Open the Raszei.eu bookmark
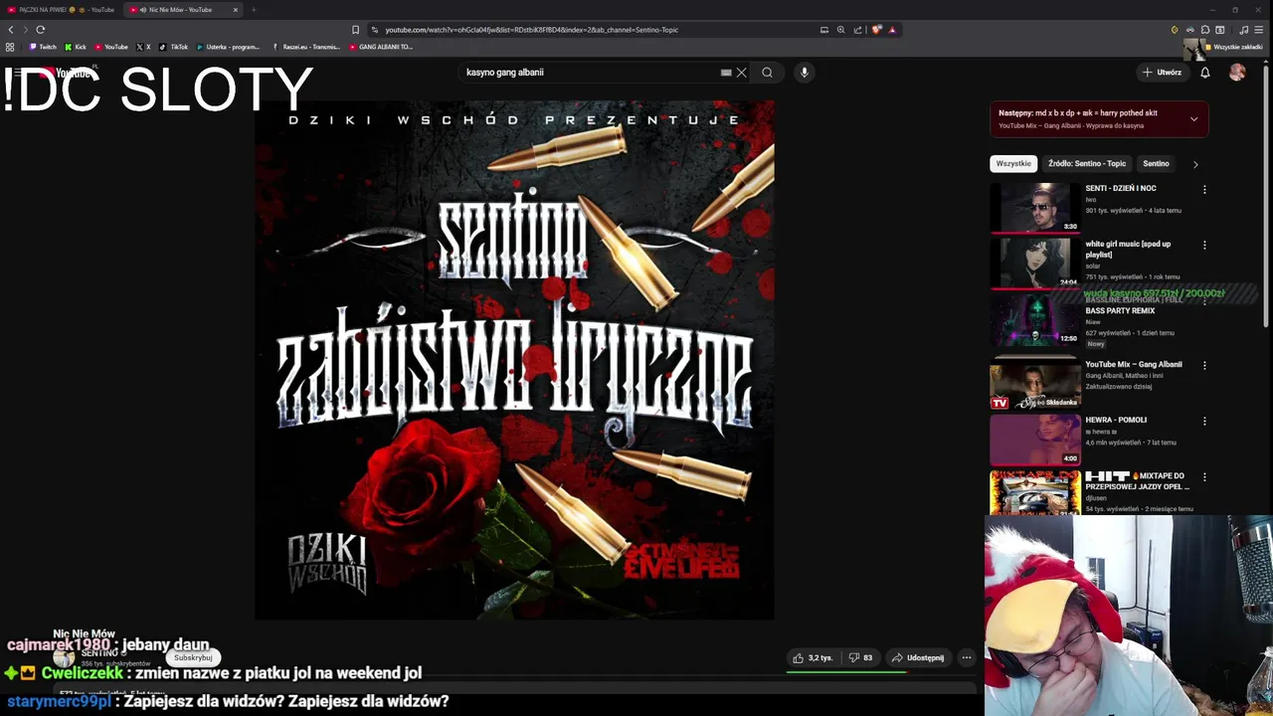This screenshot has height=716, width=1273. (x=306, y=47)
